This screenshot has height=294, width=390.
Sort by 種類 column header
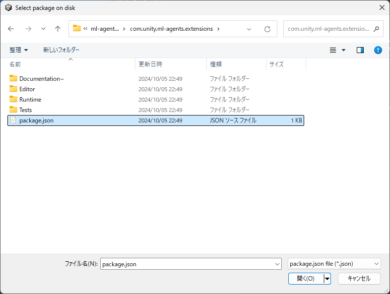tap(237, 64)
